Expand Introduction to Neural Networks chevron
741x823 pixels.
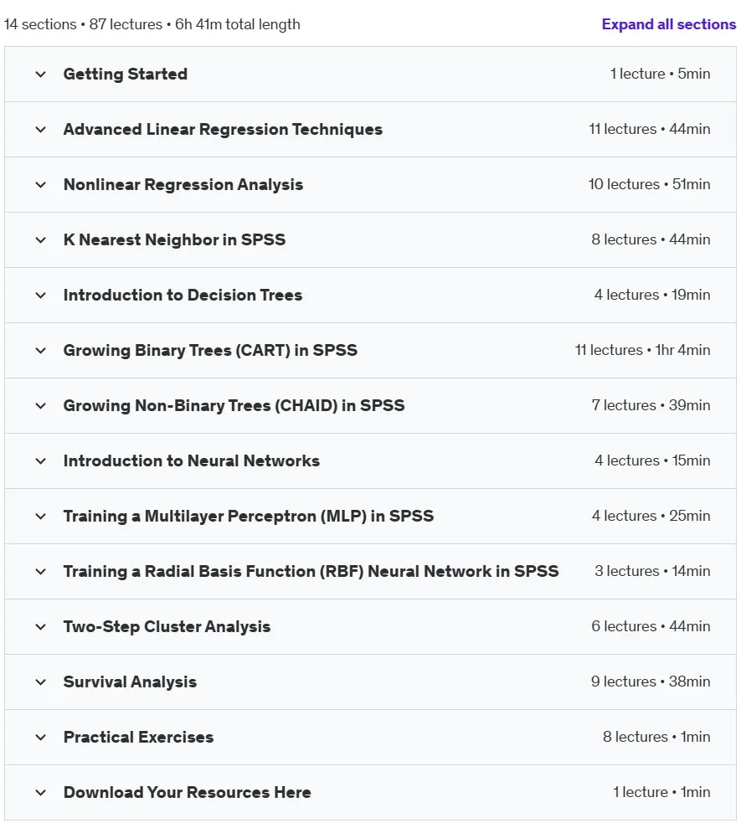click(x=40, y=461)
